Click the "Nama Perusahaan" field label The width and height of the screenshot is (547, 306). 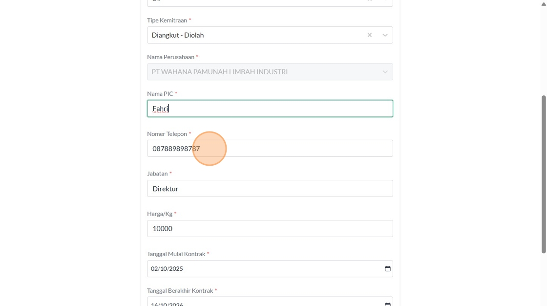pos(170,57)
